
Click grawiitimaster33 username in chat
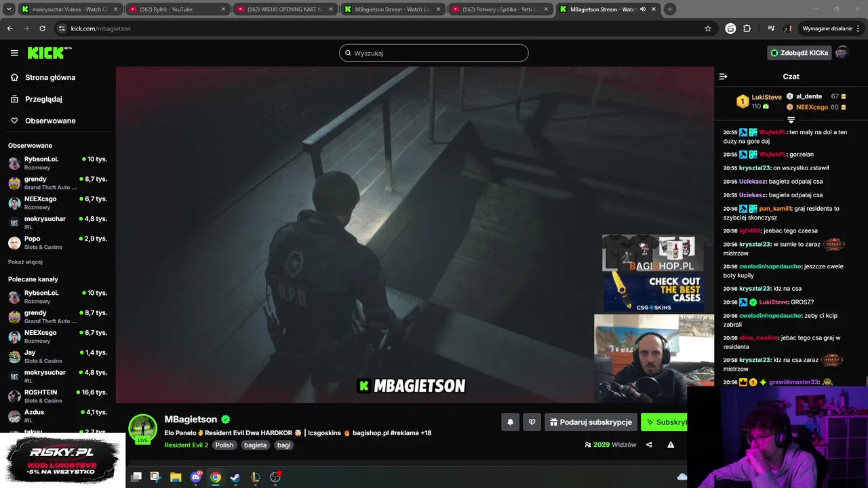click(794, 382)
